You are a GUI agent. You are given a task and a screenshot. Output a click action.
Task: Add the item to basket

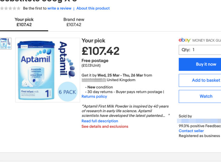click(x=206, y=81)
